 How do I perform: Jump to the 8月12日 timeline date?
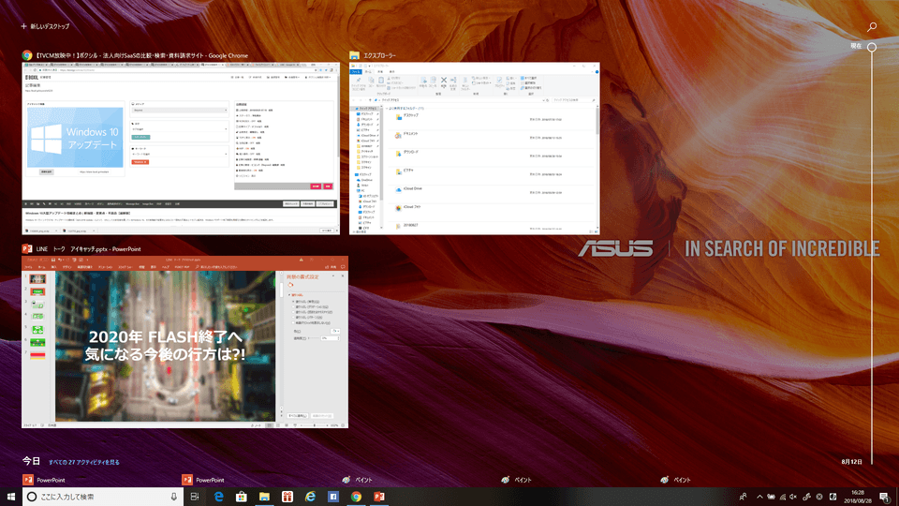point(851,461)
